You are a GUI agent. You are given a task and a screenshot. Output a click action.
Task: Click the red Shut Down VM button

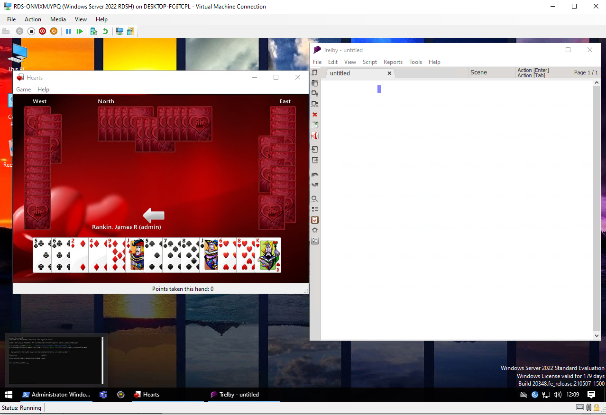[43, 31]
